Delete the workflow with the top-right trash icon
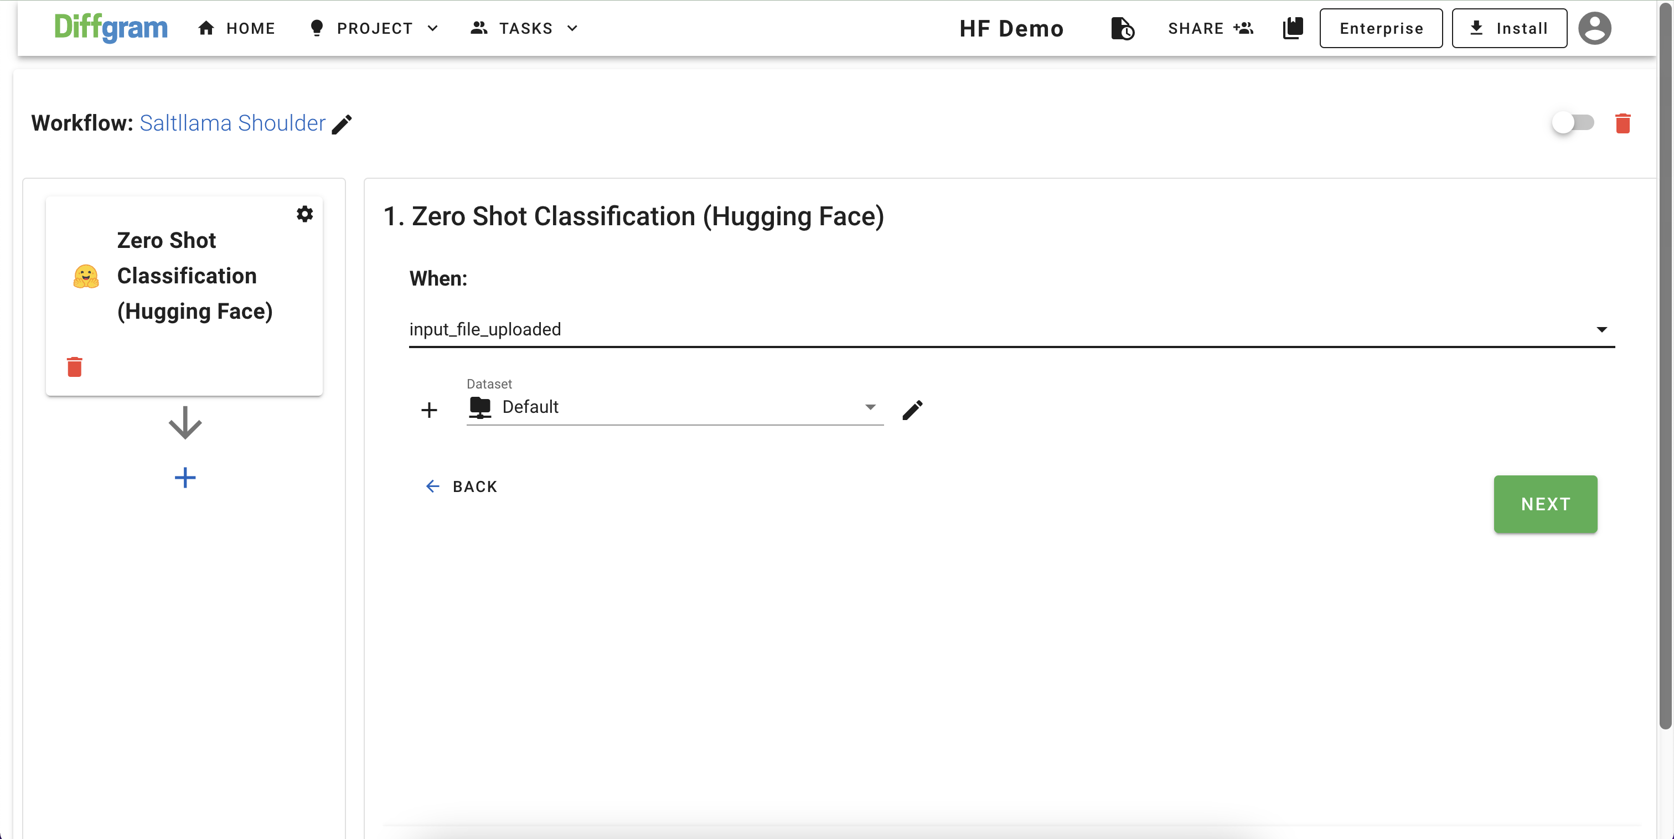1674x839 pixels. 1622,123
